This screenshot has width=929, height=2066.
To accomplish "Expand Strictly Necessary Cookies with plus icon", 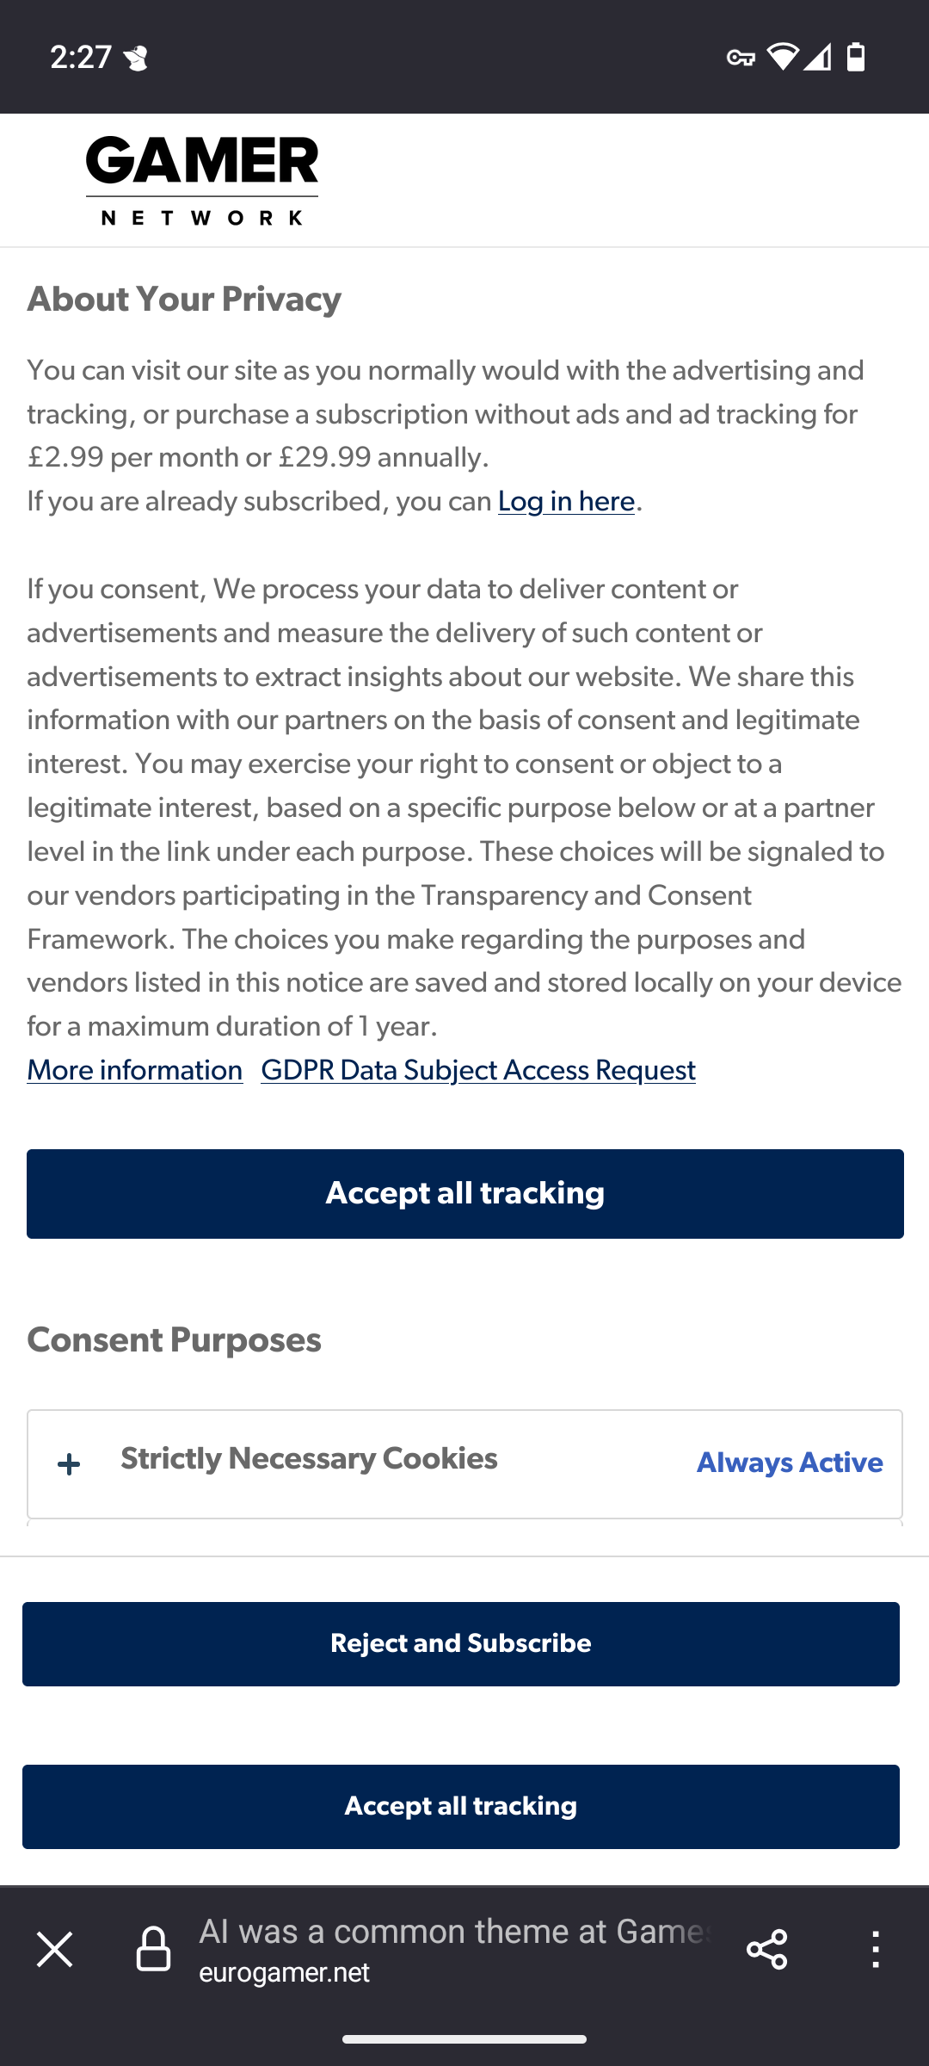I will pyautogui.click(x=70, y=1464).
